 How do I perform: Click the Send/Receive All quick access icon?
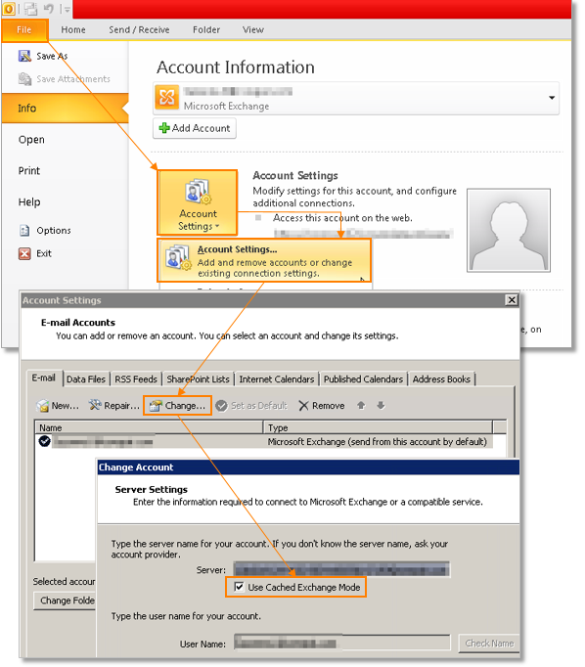[30, 9]
